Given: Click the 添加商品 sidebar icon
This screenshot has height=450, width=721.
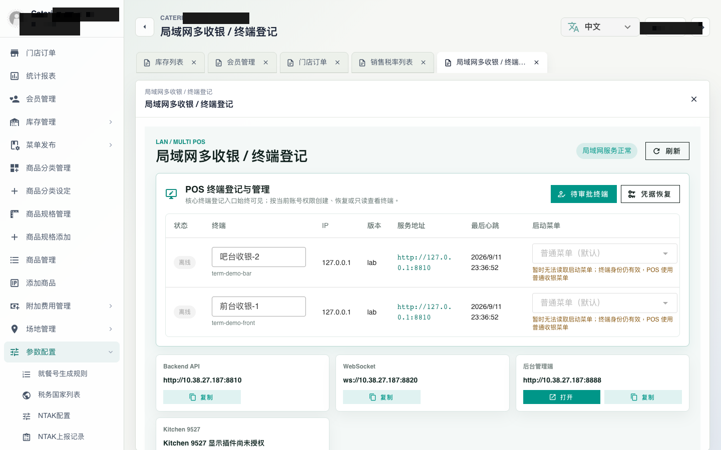Looking at the screenshot, I should [x=15, y=283].
